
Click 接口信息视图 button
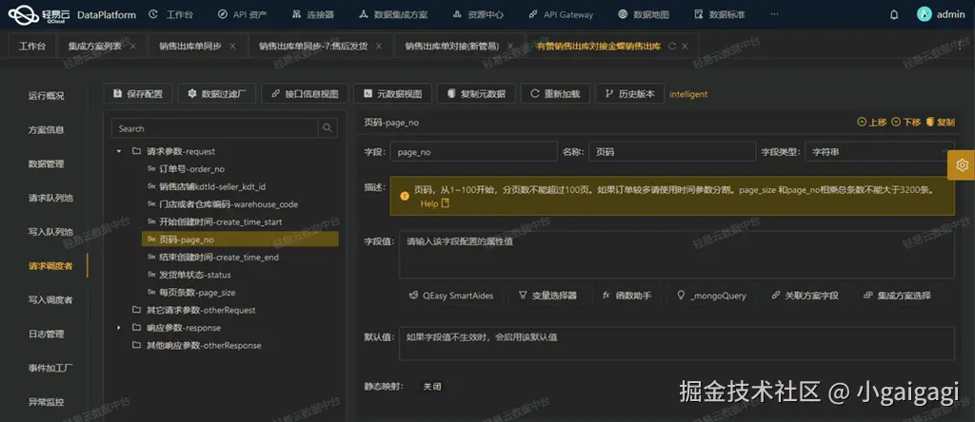(x=305, y=94)
